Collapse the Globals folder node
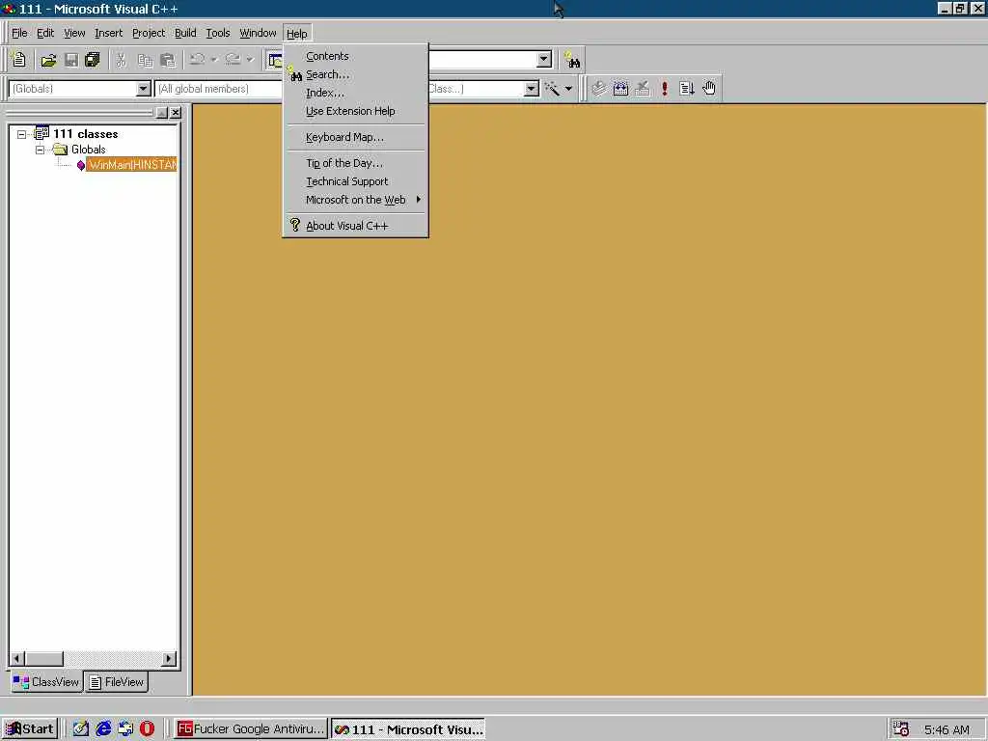 pyautogui.click(x=41, y=150)
